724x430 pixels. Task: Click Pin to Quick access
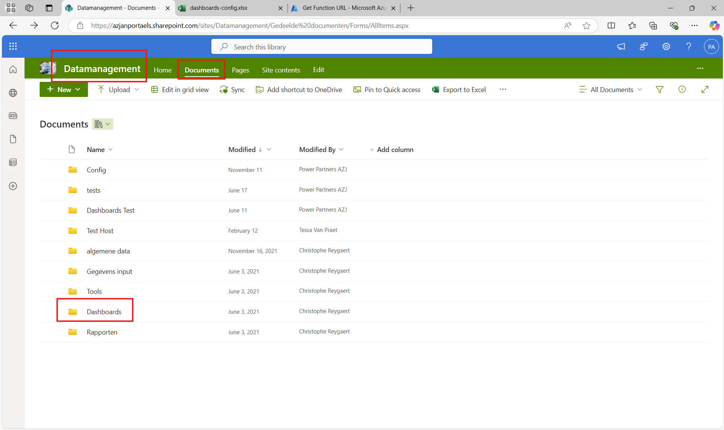(x=387, y=90)
